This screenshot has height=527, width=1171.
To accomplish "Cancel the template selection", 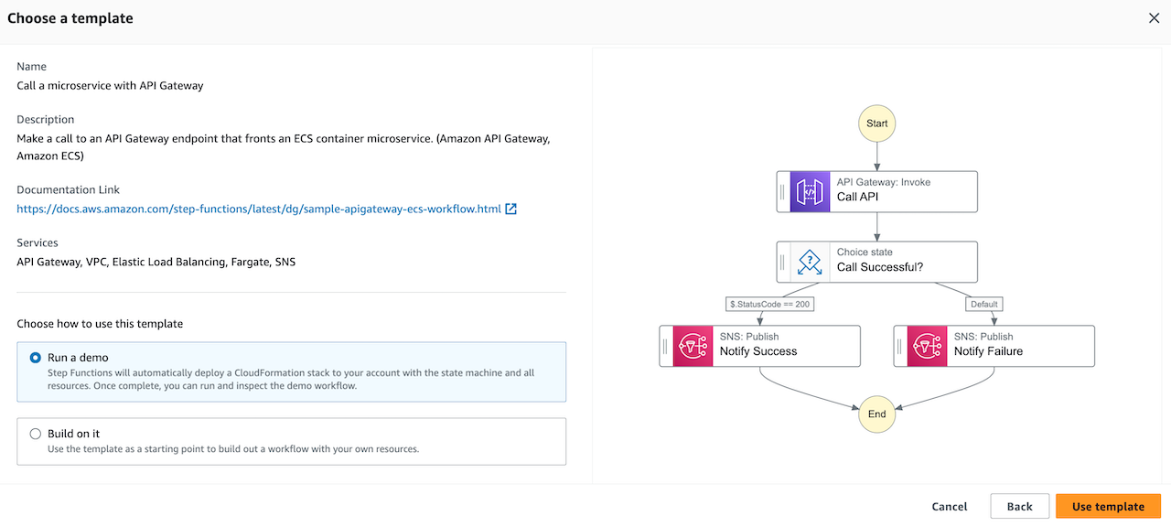I will pos(950,506).
